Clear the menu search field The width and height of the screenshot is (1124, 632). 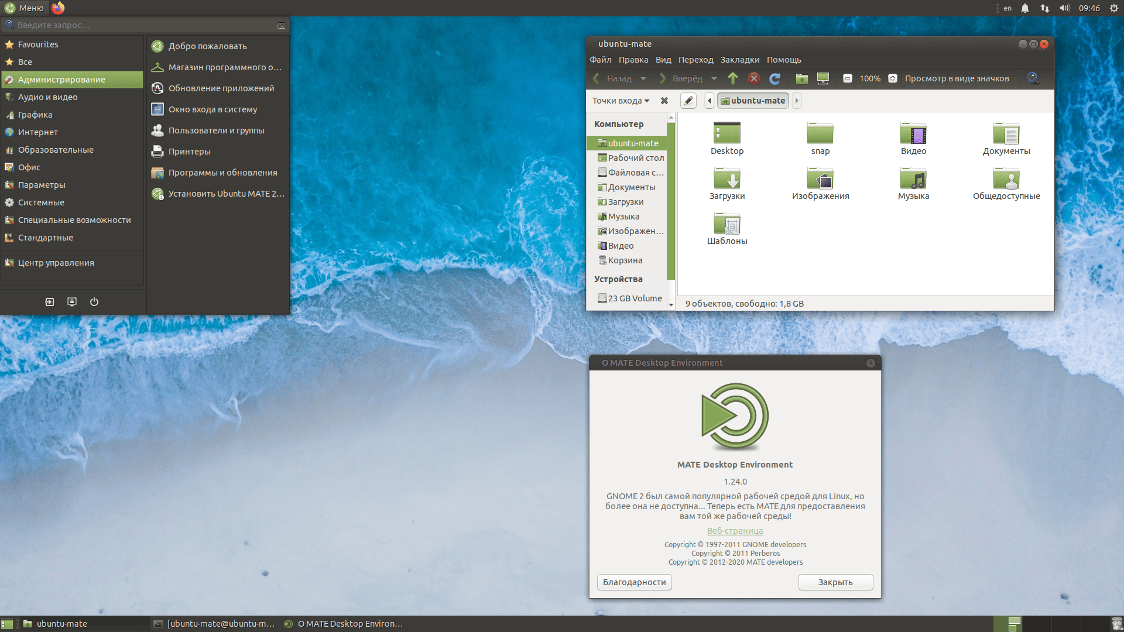[281, 25]
